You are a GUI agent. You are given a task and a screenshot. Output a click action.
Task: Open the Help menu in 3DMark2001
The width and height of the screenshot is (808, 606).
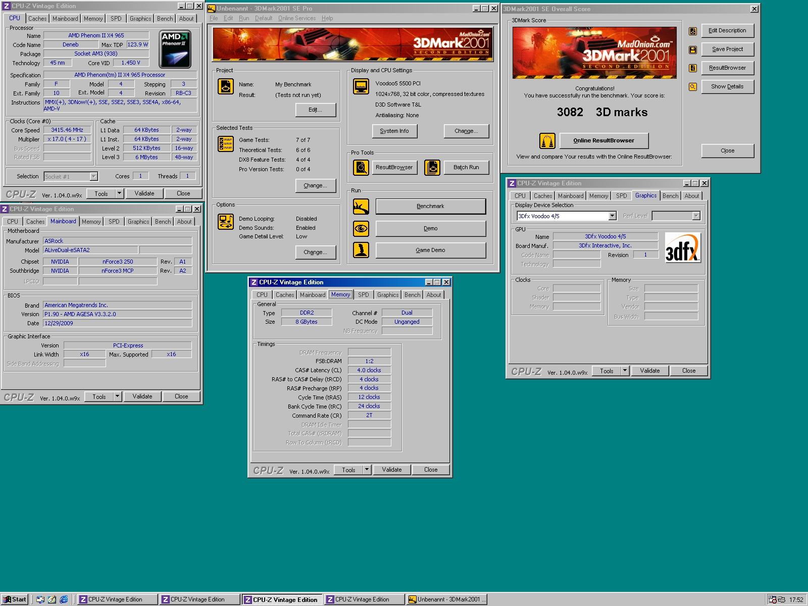tap(327, 18)
